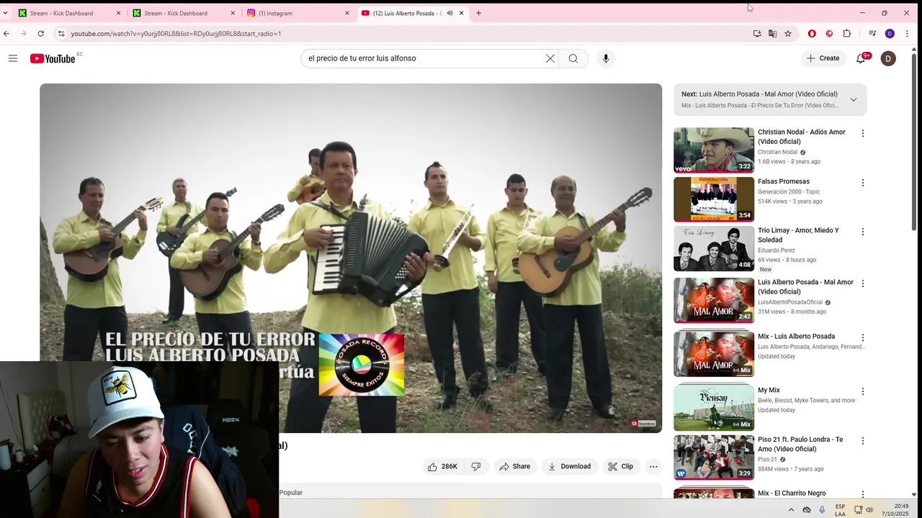Screen dimensions: 922x518
Task: Click the Subscribe watermark on the video
Action: [643, 424]
